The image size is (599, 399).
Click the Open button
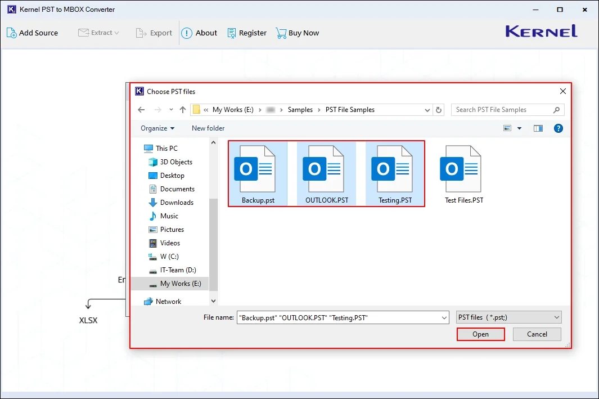click(480, 334)
